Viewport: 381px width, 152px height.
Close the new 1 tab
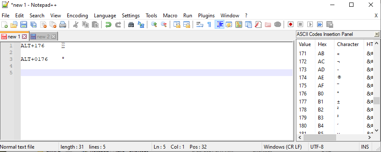pyautogui.click(x=24, y=37)
